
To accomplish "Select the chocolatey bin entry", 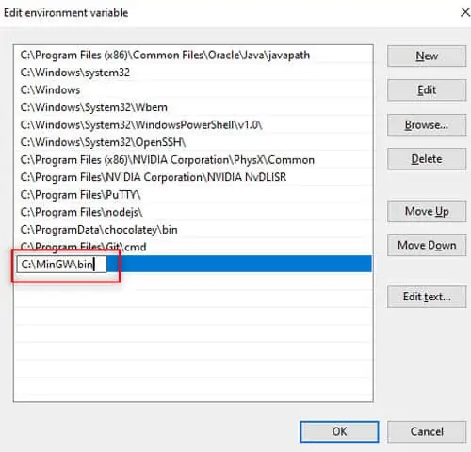I will (x=193, y=230).
